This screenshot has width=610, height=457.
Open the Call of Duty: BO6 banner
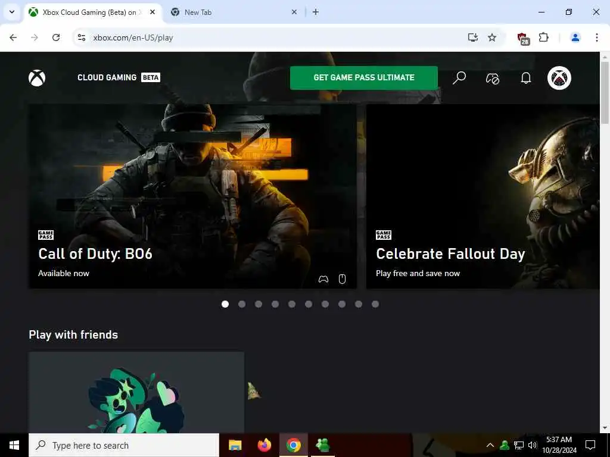192,196
